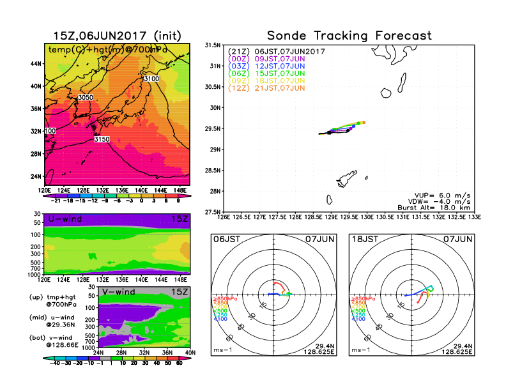Click the "06JST" hodograph heading
The height and width of the screenshot is (391, 506).
coord(227,240)
